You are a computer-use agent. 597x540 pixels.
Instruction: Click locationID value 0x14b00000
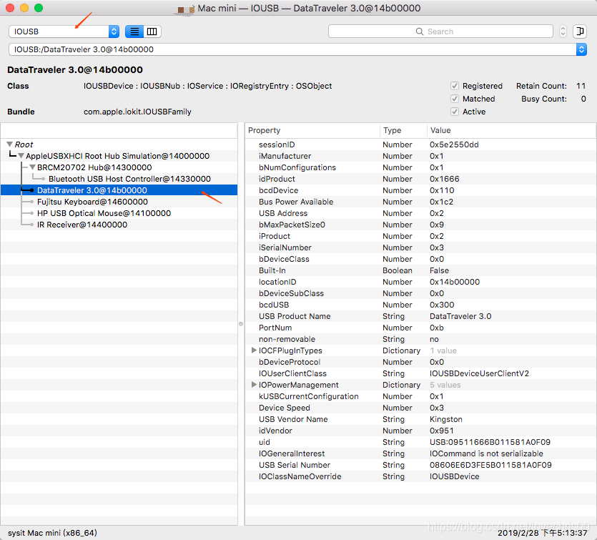(455, 282)
